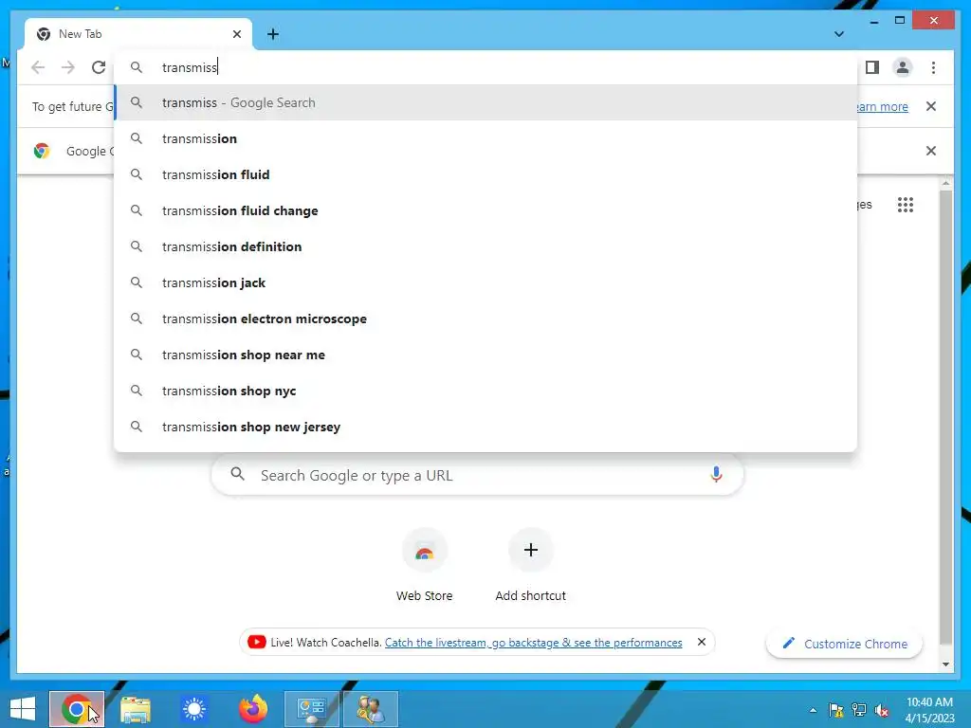
Task: Click the Action Center flag tray icon
Action: pyautogui.click(x=836, y=710)
